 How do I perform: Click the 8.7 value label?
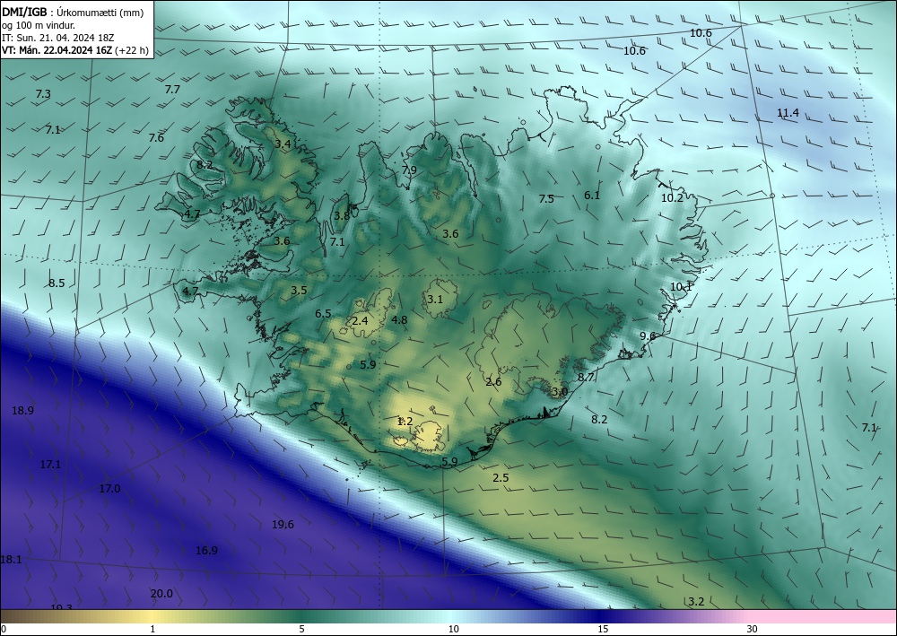586,378
